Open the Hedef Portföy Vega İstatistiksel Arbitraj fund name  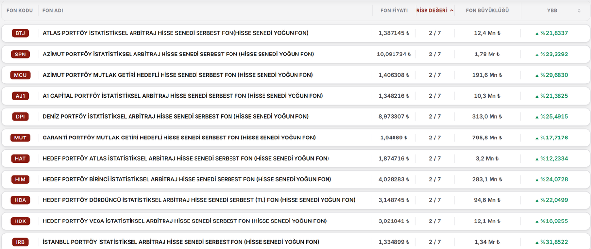185,221
